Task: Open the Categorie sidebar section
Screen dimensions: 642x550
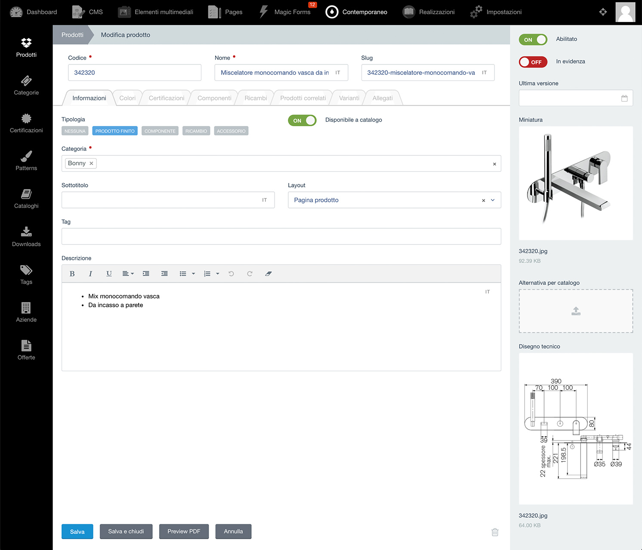Action: (x=26, y=86)
